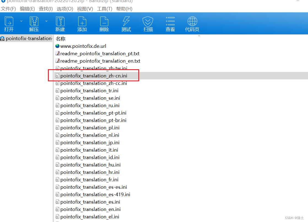Select readme_pointofix_translation_en.txt
Image resolution: width=308 pixels, height=222 pixels.
pos(100,61)
